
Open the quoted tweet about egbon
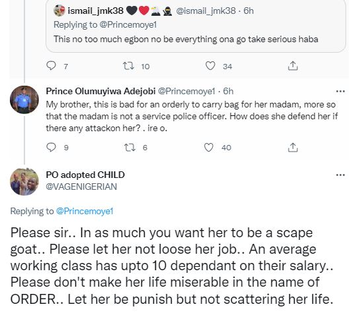click(x=196, y=26)
